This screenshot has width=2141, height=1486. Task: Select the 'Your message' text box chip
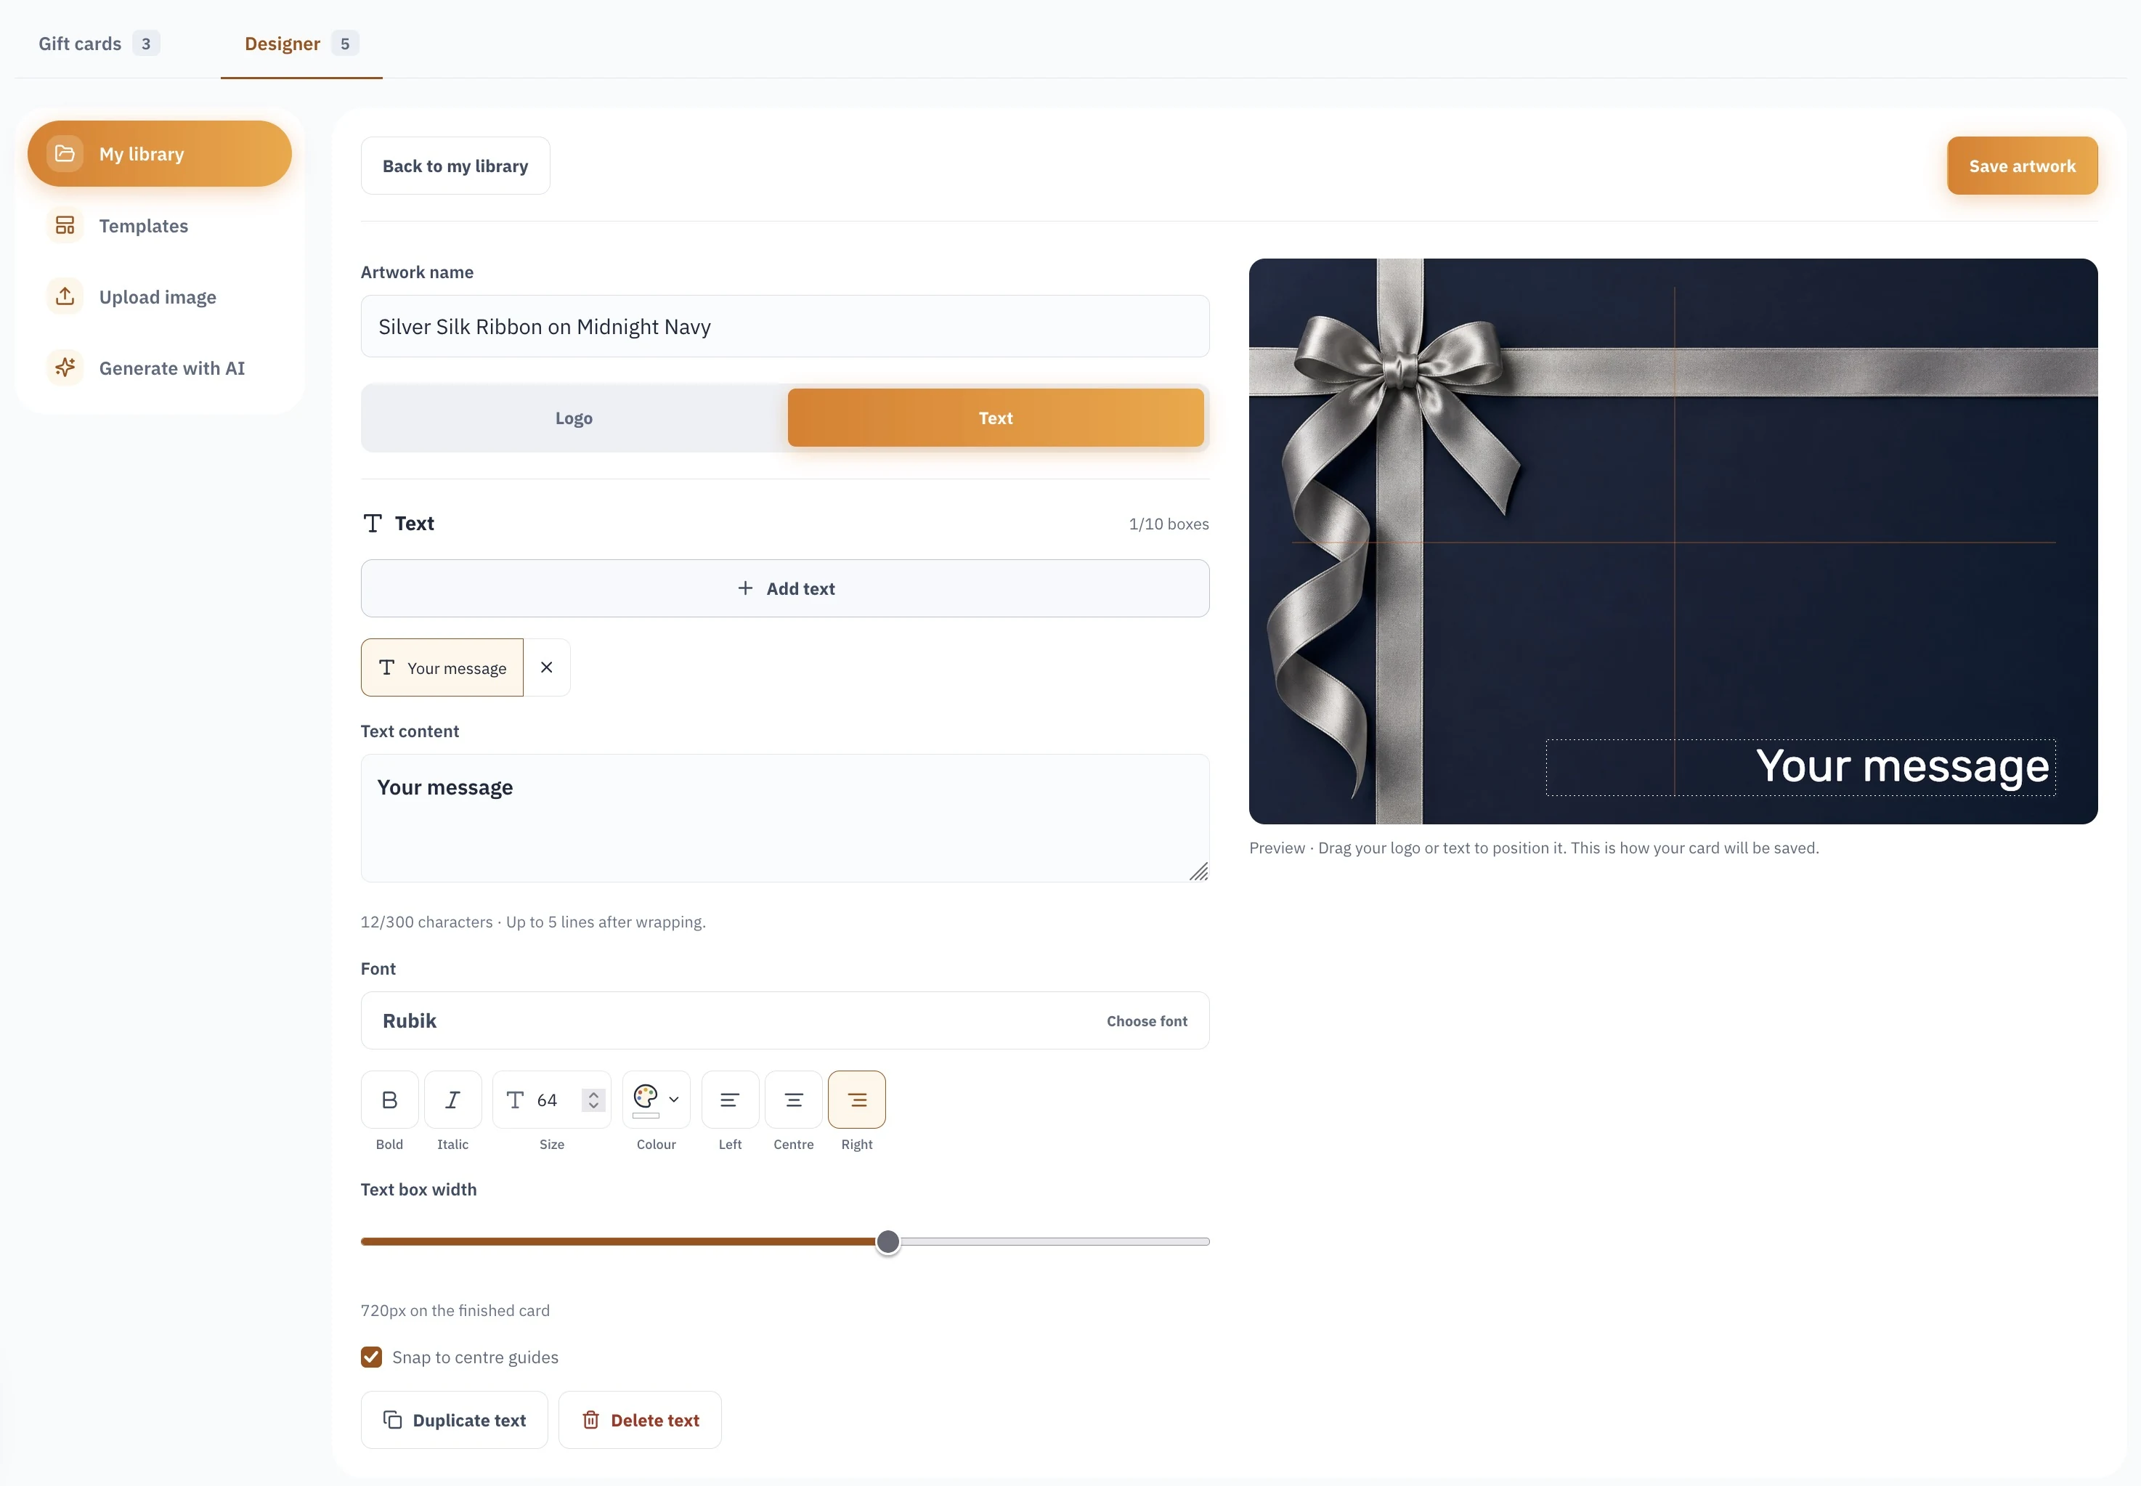(442, 667)
